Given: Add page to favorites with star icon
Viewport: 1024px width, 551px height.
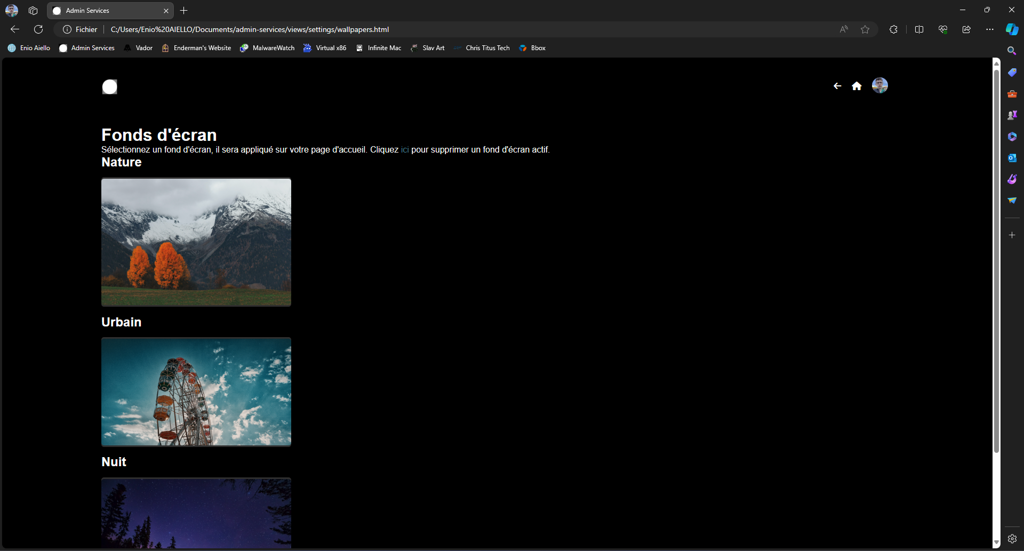Looking at the screenshot, I should pos(865,29).
